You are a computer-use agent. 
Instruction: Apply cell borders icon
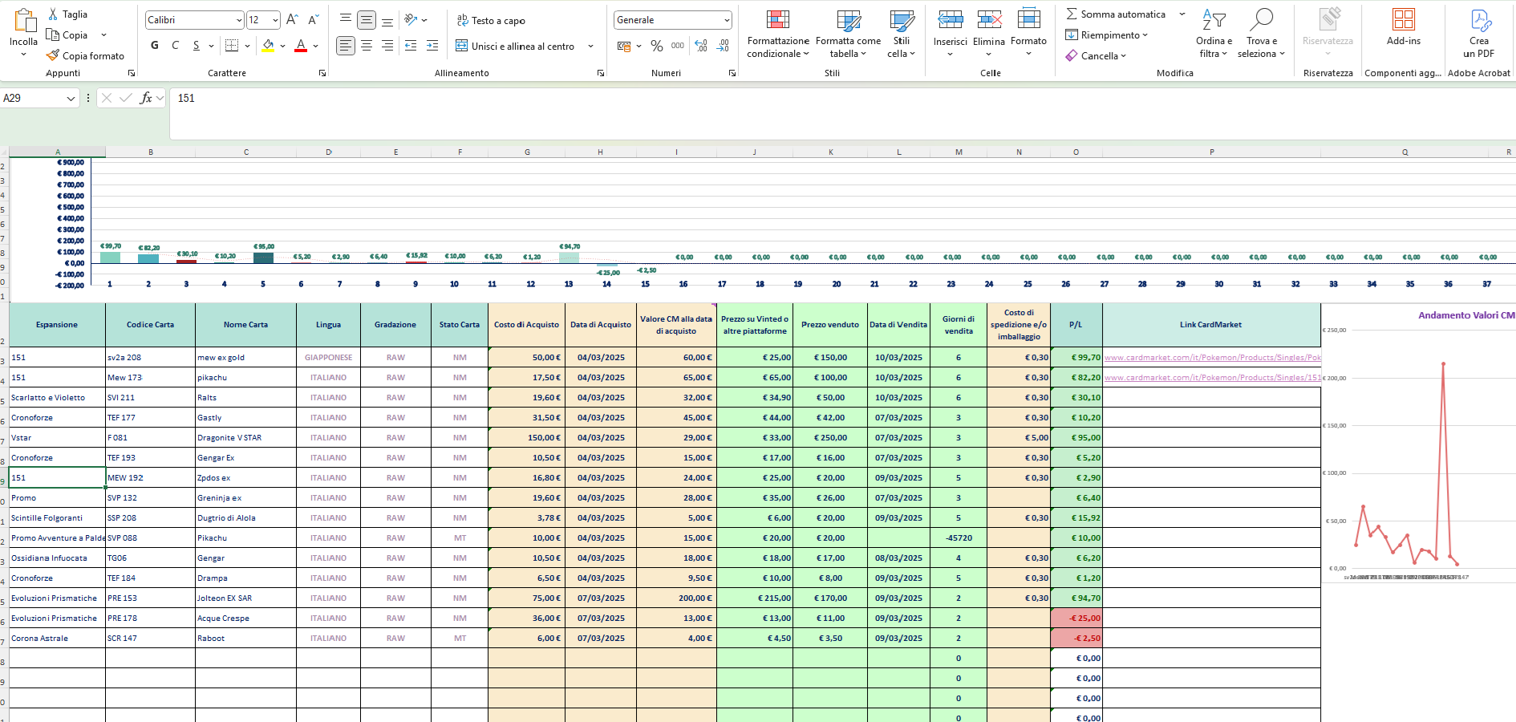coord(232,46)
